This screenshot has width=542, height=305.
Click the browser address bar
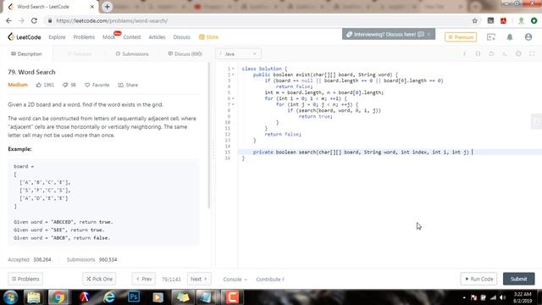tap(259, 20)
